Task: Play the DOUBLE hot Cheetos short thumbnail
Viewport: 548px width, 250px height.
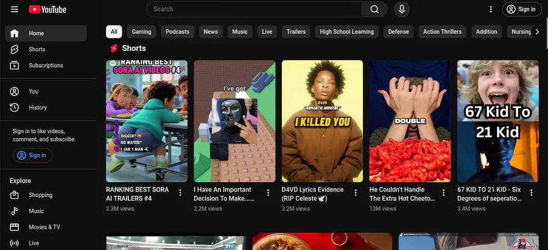Action: (x=410, y=121)
